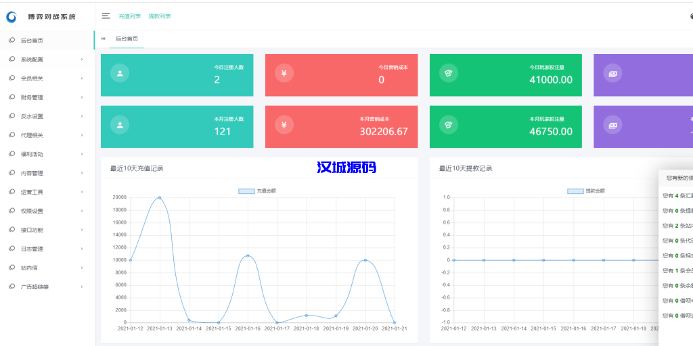Click the icon beside 财务管理 in sidebar
693x346 pixels.
point(12,97)
